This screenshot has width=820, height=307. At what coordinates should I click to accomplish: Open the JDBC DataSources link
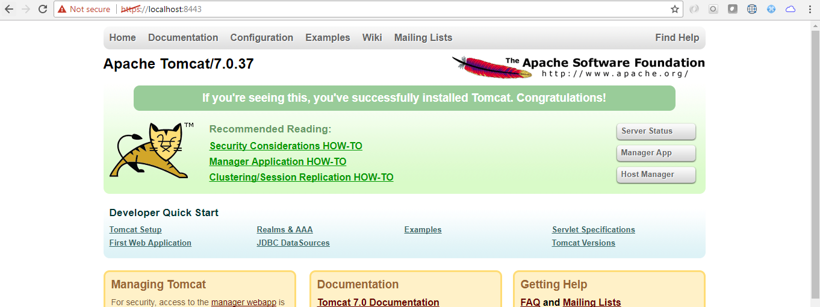(293, 243)
